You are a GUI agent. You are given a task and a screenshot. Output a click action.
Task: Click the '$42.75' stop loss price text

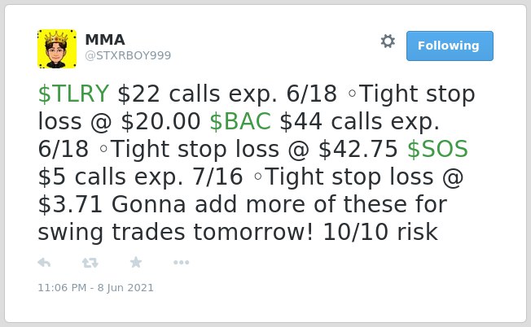click(358, 149)
